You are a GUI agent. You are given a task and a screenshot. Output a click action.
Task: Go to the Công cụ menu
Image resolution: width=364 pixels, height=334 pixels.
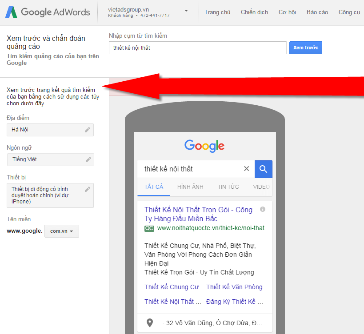click(349, 12)
